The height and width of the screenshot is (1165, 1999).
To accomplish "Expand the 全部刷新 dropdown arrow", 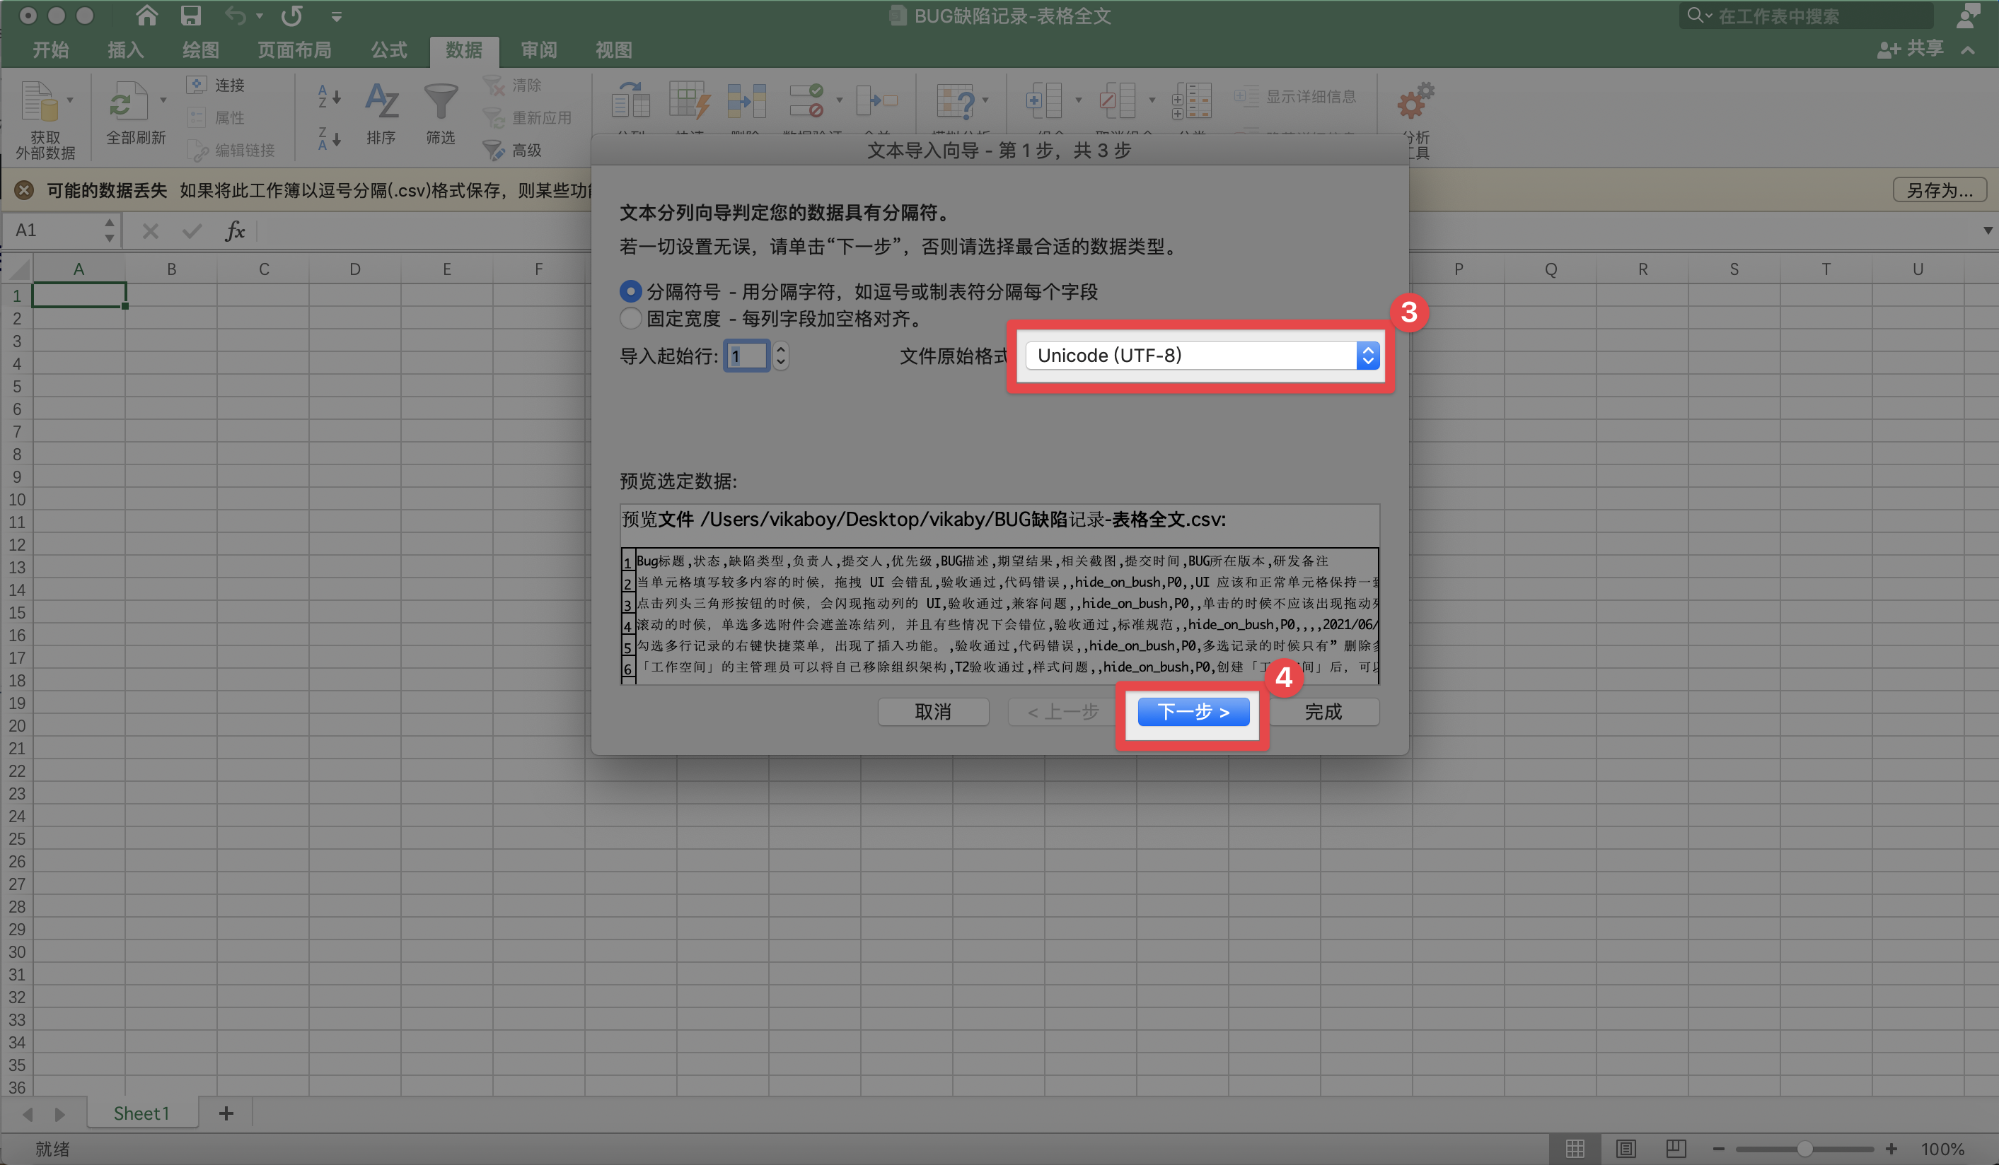I will click(163, 101).
